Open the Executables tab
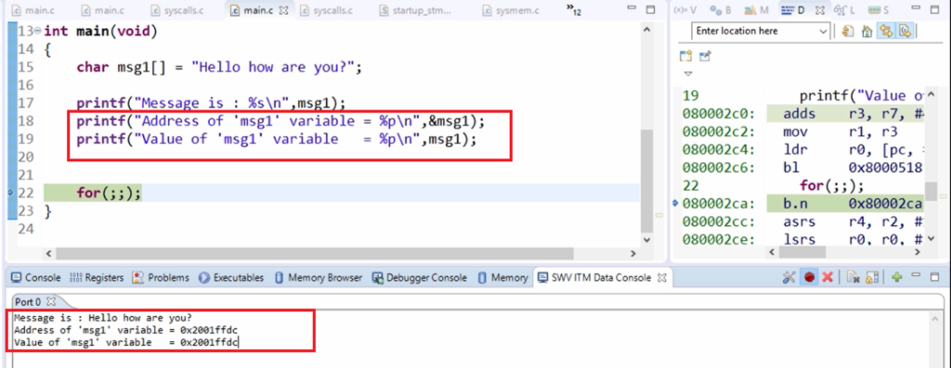Viewport: 951px width, 368px height. click(231, 278)
